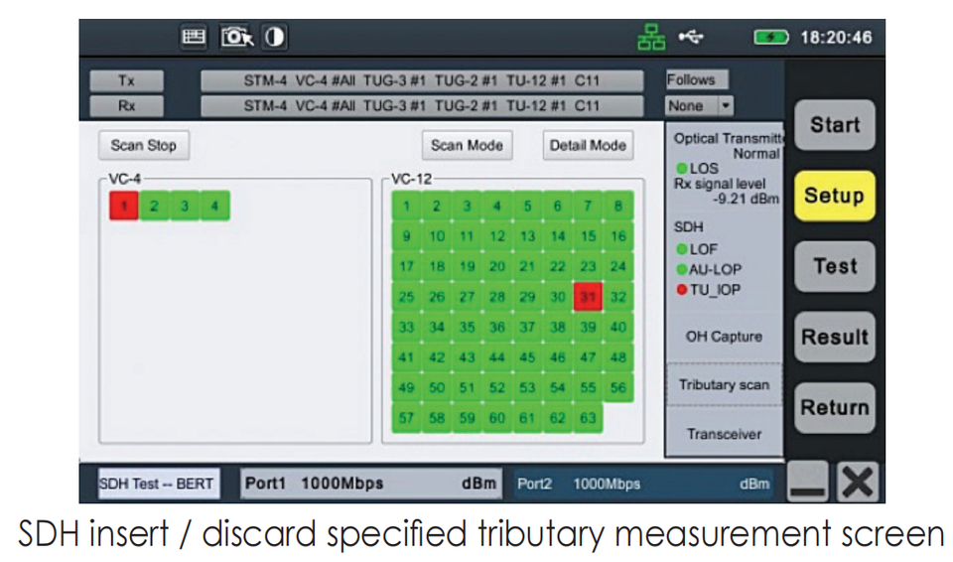Switch to Detail Mode
The height and width of the screenshot is (562, 953).
588,145
